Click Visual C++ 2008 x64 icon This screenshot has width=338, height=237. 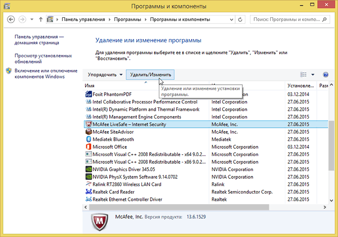pos(88,154)
